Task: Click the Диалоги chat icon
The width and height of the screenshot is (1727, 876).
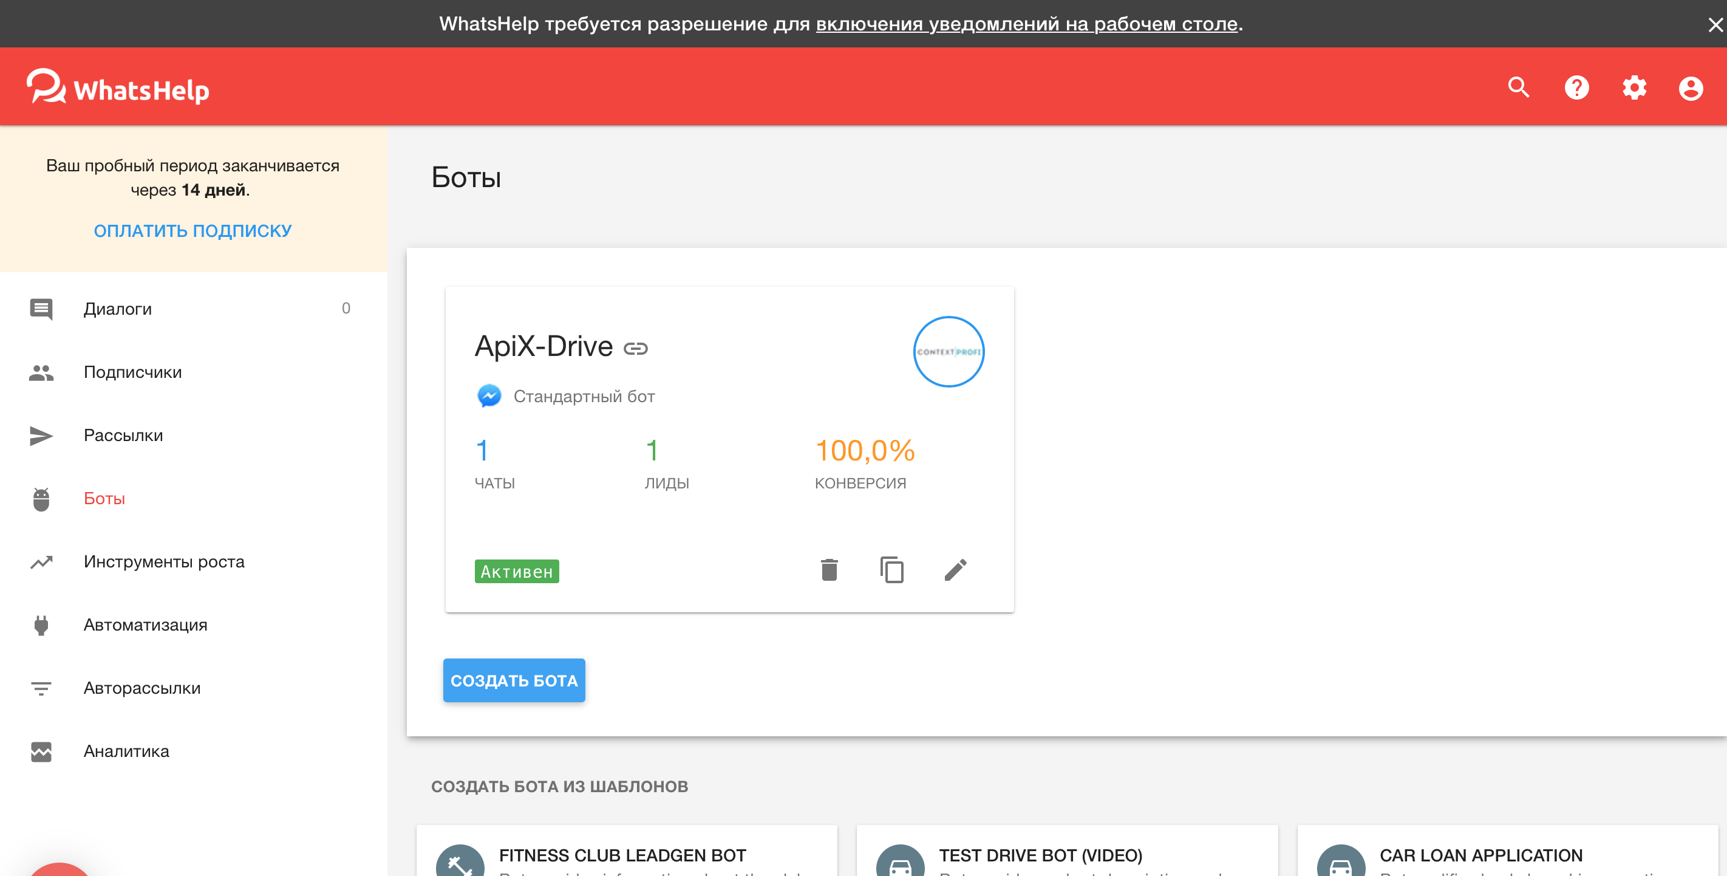Action: point(41,309)
